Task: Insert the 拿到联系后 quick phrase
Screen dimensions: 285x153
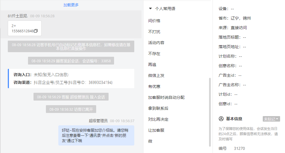Action: tap(158, 108)
